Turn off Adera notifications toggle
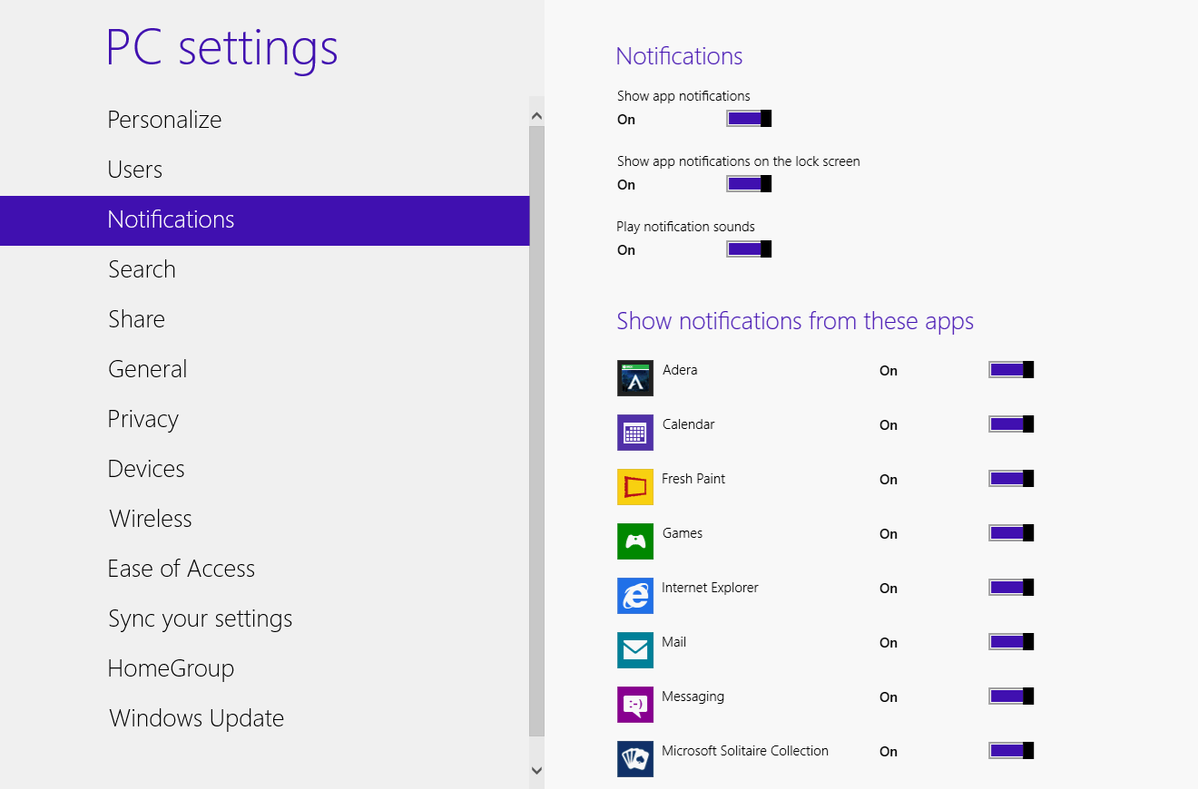 click(1011, 370)
